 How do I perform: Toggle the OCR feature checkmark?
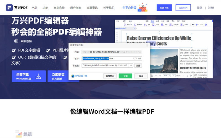14,57
